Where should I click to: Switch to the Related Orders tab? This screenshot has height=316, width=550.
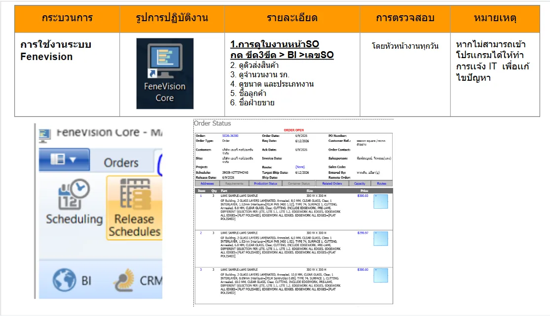click(x=332, y=184)
